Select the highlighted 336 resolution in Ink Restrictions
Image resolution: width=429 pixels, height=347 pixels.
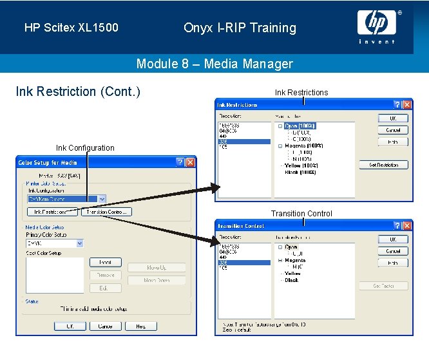pos(244,142)
